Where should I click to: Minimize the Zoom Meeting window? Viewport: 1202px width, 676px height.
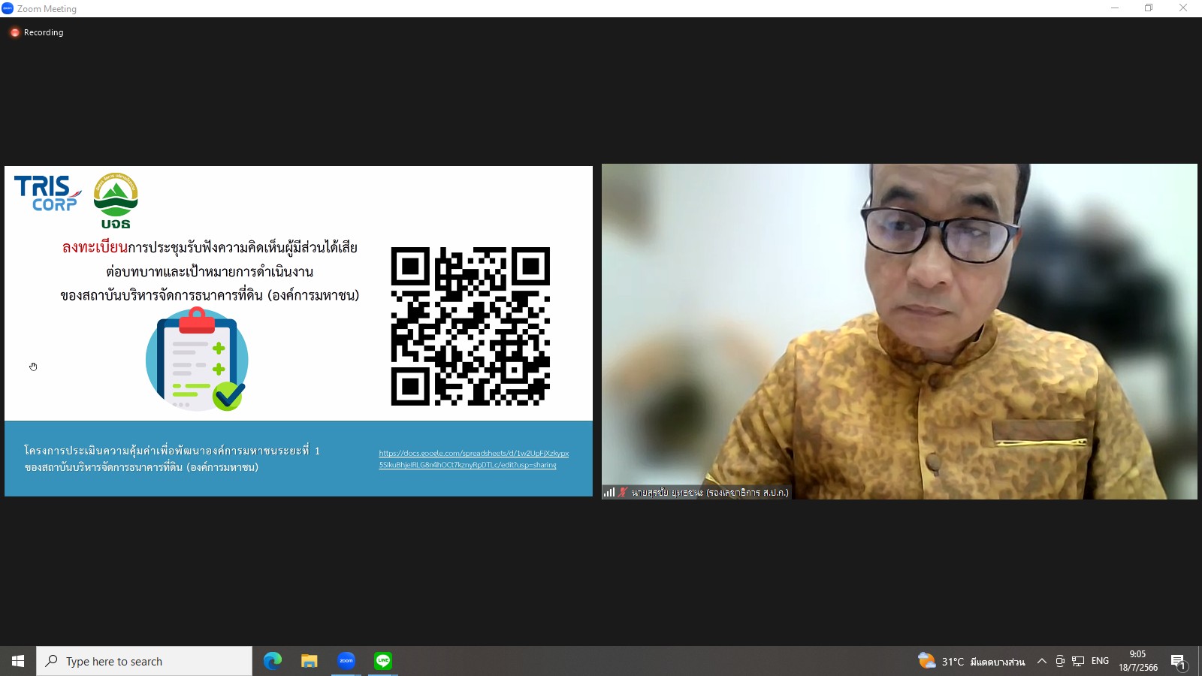[x=1115, y=8]
